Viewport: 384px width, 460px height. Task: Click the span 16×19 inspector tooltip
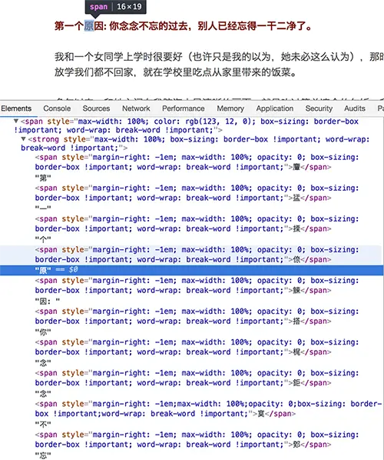click(116, 7)
